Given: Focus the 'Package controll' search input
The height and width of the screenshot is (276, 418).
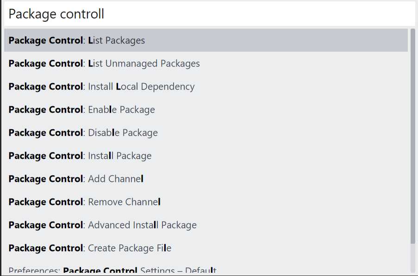Looking at the screenshot, I should (208, 14).
